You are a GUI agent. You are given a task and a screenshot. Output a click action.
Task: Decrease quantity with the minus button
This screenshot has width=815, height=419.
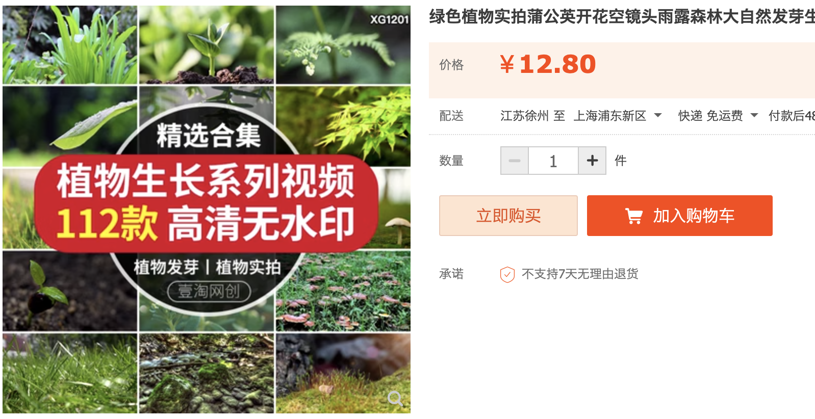tap(515, 161)
